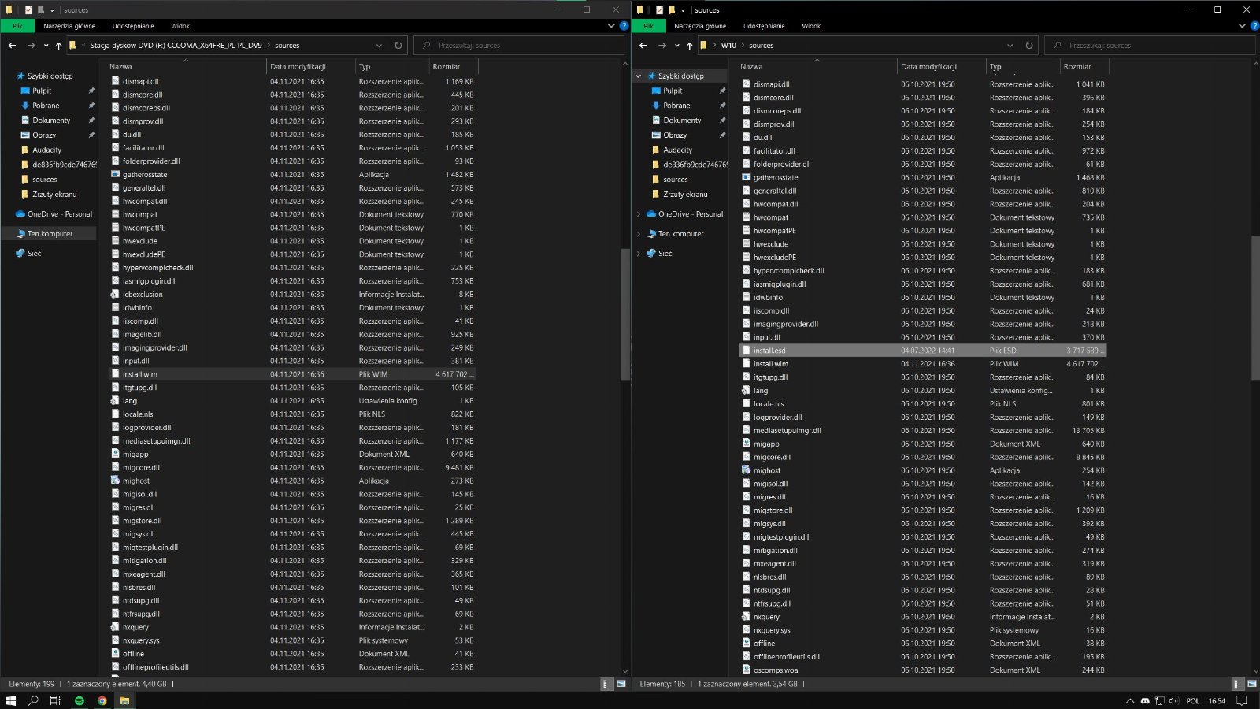This screenshot has height=709, width=1260.
Task: Click the left window search box
Action: point(517,46)
